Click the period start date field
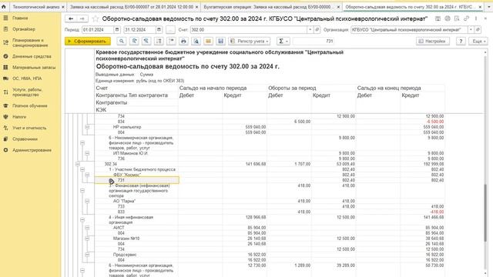The height and width of the screenshot is (277, 493). tap(98, 30)
